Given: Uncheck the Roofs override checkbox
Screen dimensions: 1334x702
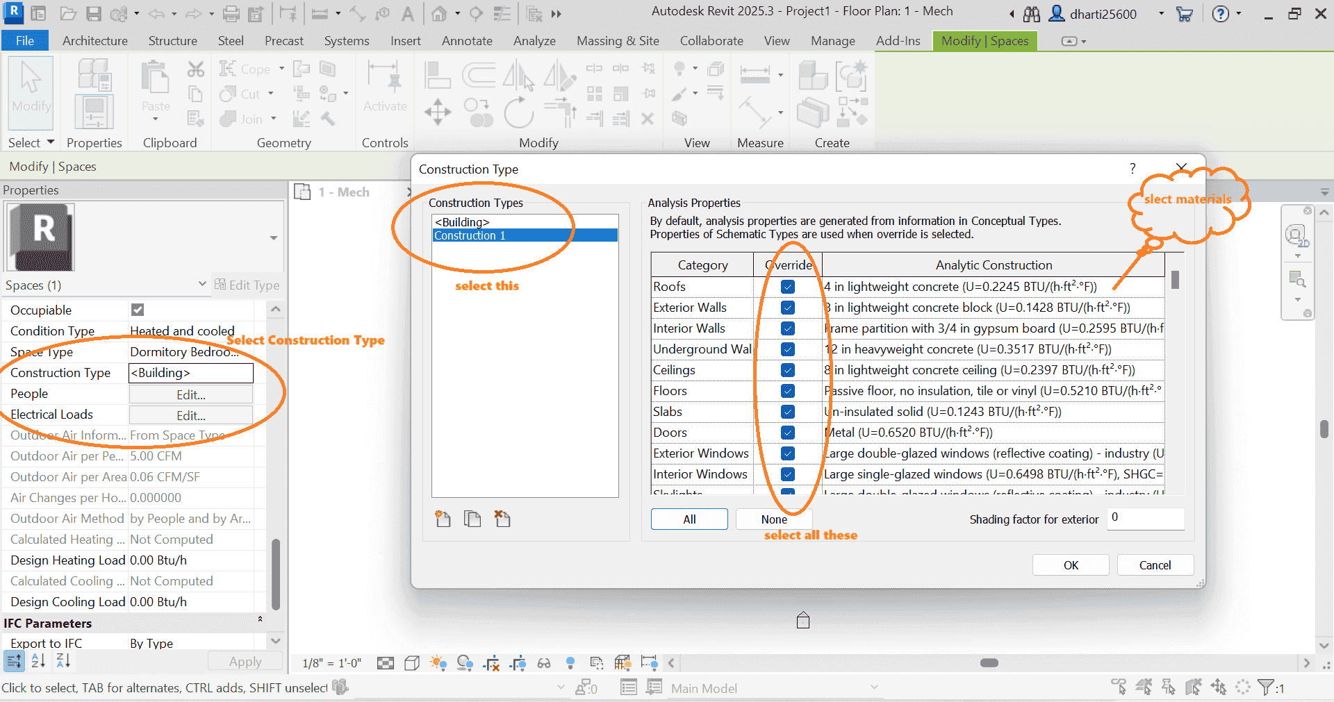Looking at the screenshot, I should tap(787, 286).
